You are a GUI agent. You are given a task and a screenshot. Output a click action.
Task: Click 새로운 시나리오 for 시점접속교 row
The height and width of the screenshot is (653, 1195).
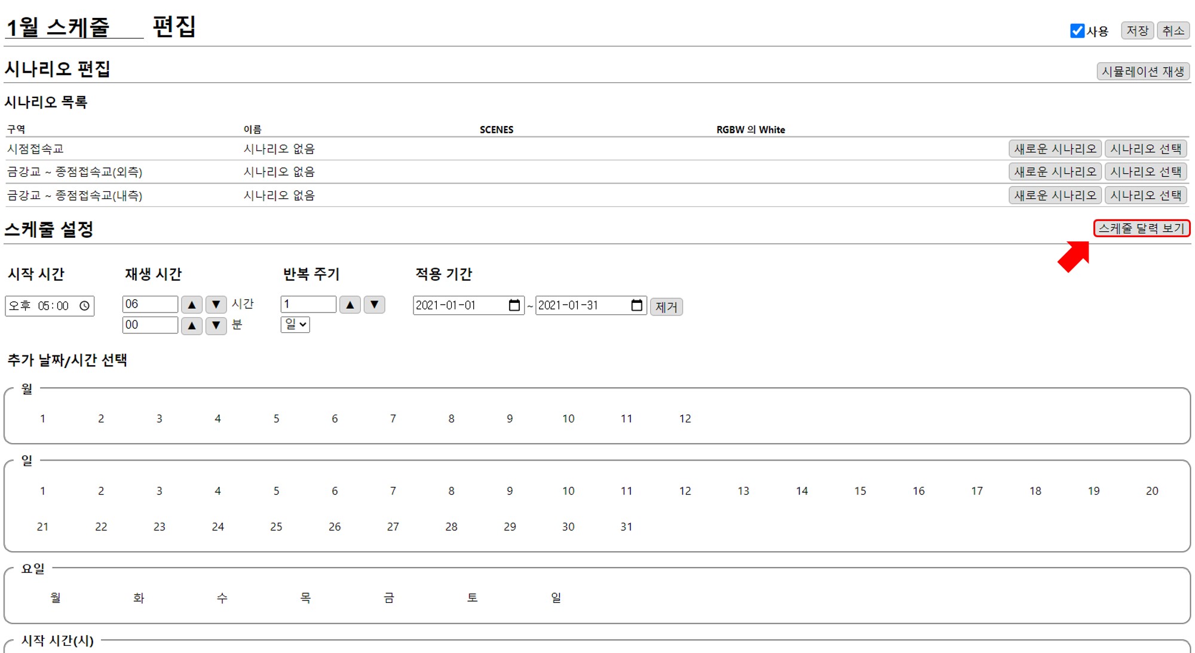coord(1055,149)
